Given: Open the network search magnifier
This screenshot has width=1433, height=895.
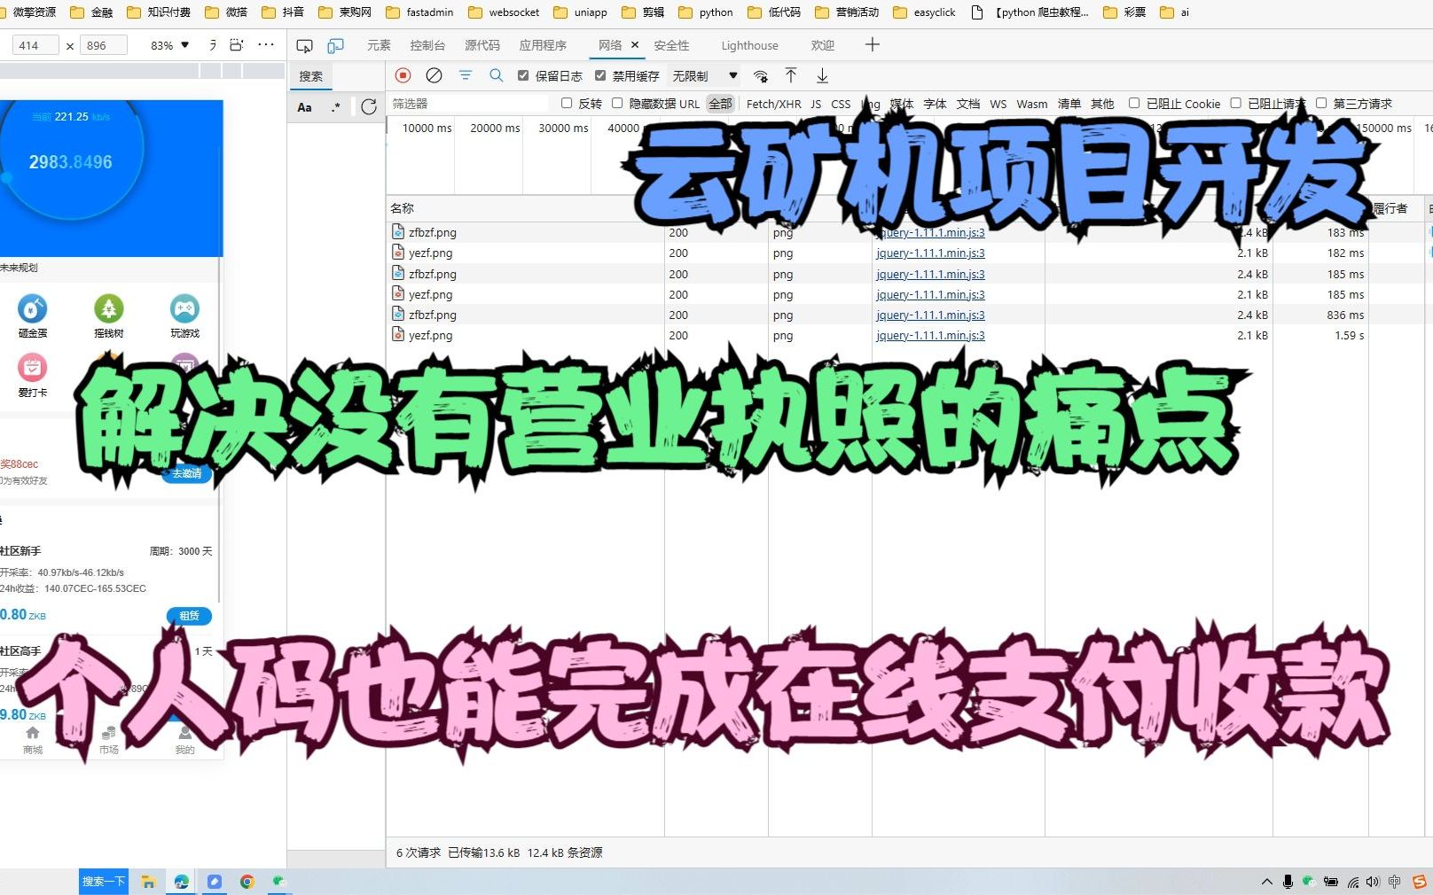Looking at the screenshot, I should tap(496, 76).
